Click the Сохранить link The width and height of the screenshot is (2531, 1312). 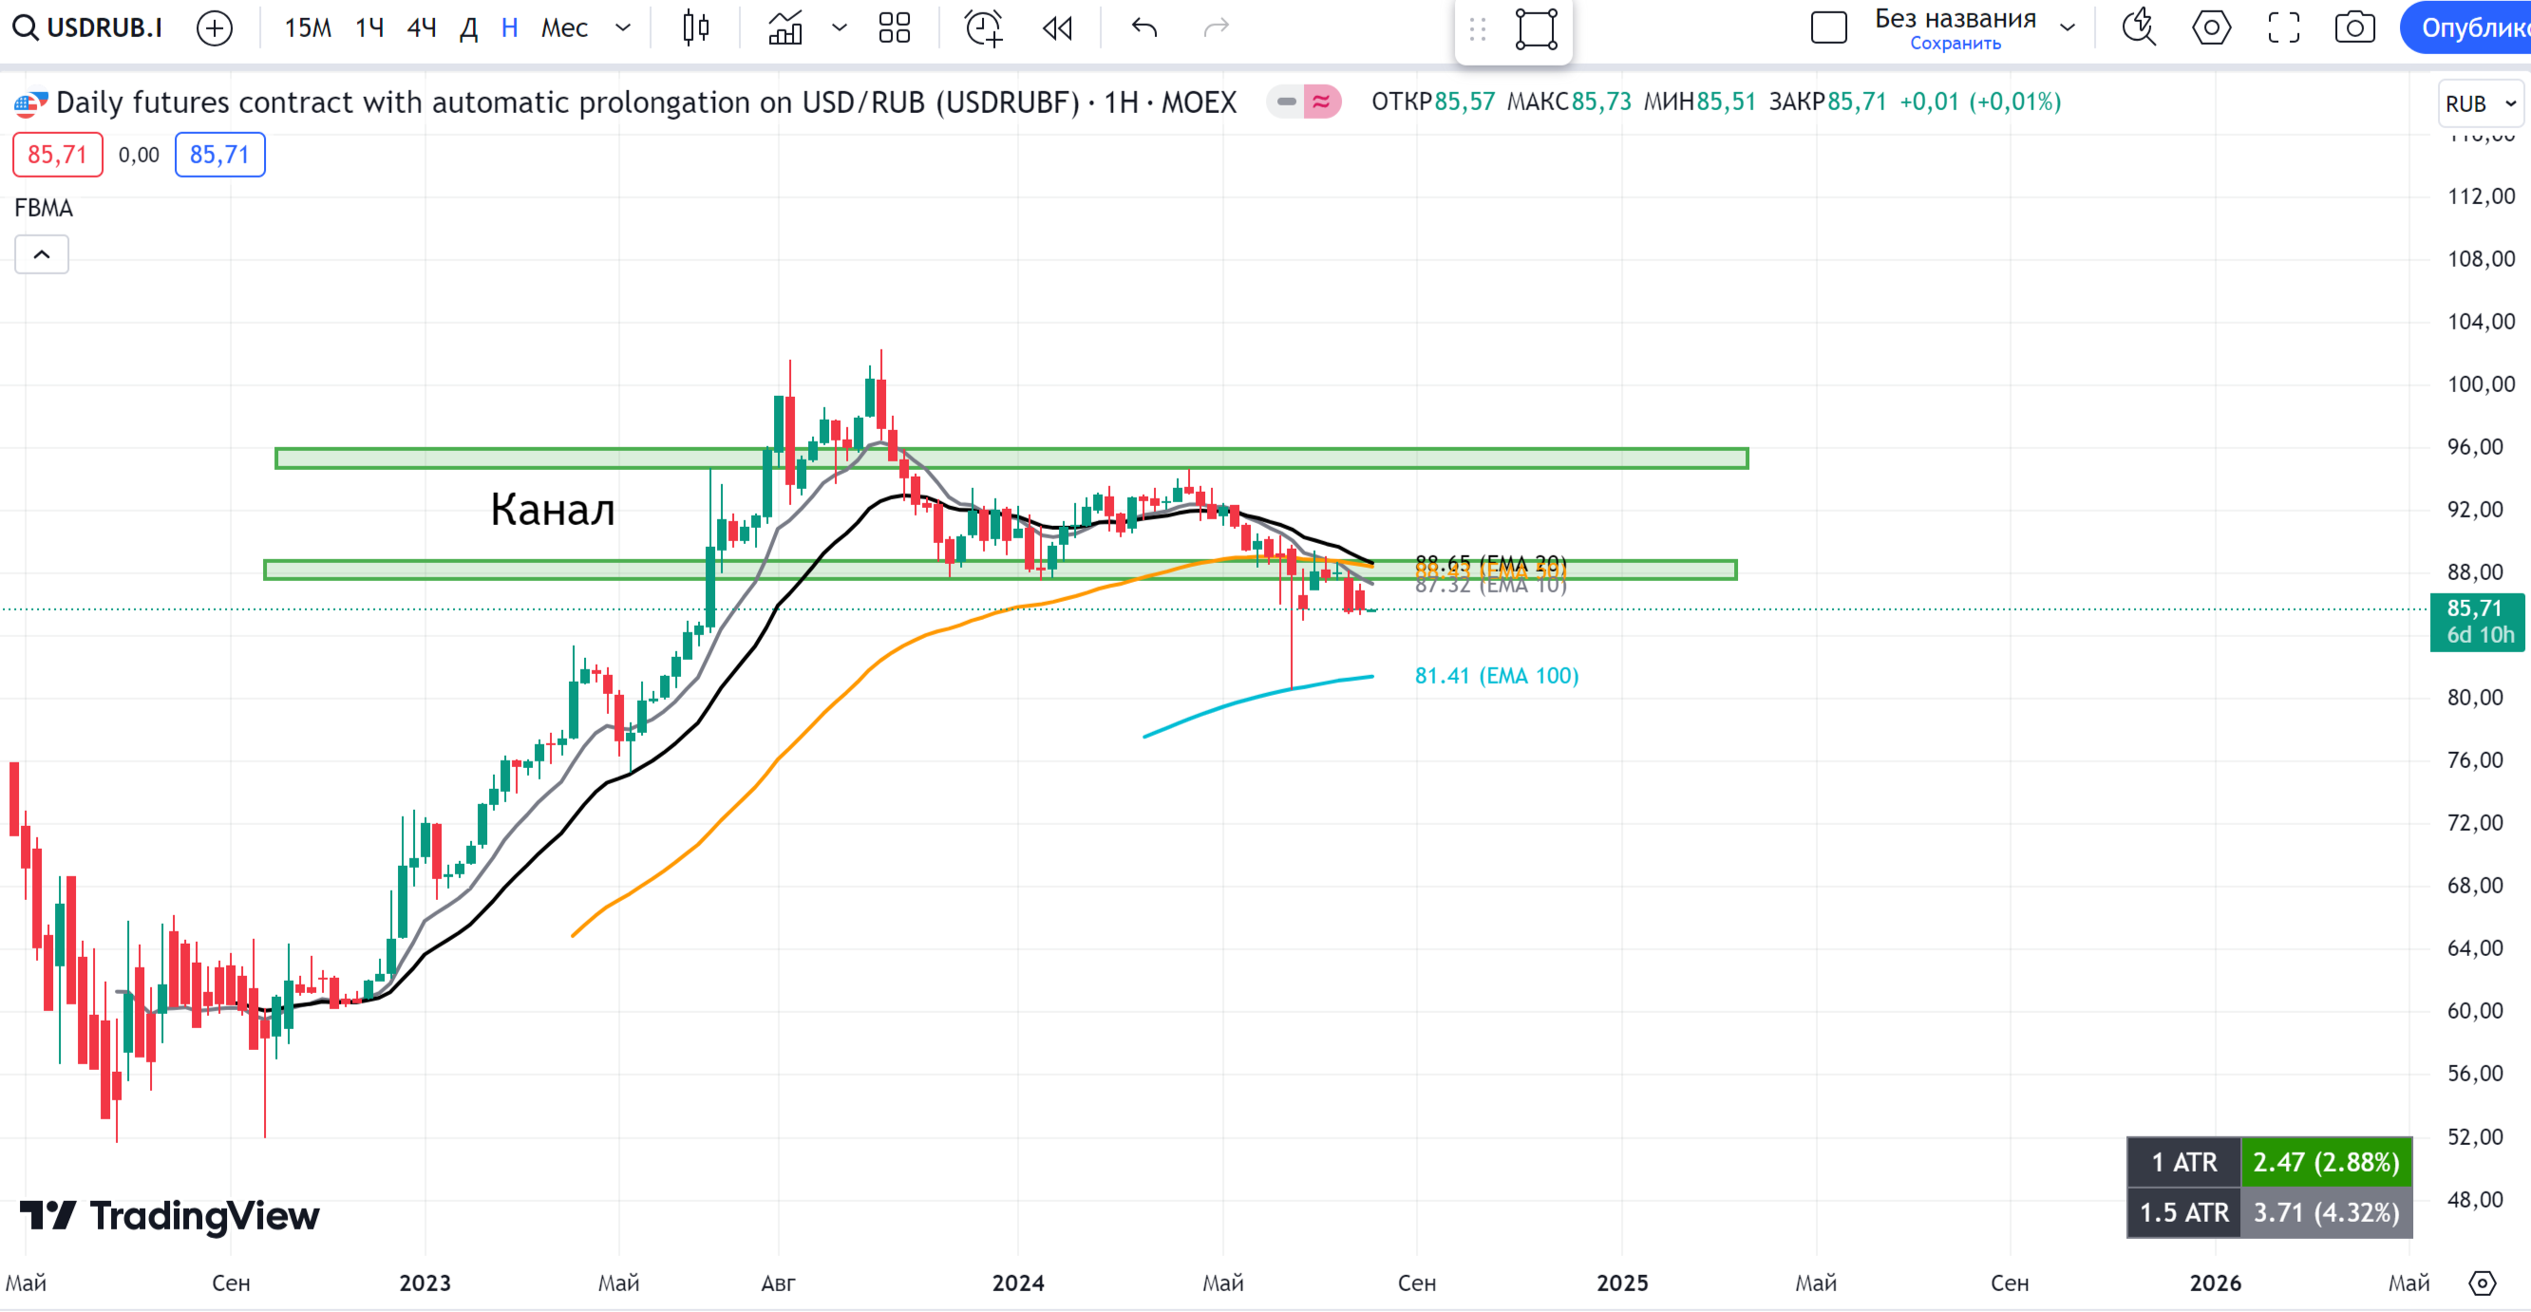coord(1955,44)
